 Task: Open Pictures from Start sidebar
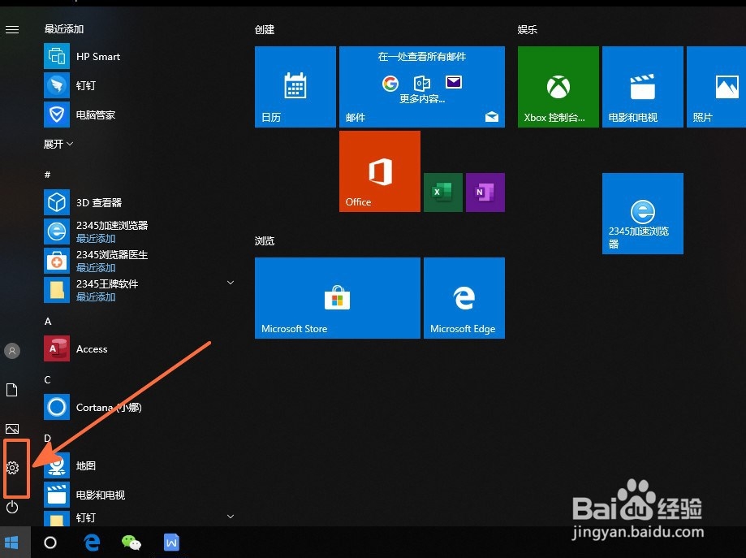click(x=12, y=429)
